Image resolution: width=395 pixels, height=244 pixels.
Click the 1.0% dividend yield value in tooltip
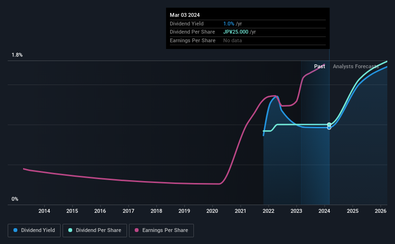click(229, 24)
